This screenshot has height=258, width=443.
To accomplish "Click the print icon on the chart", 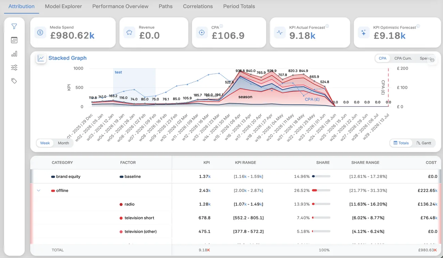I will coord(432,60).
